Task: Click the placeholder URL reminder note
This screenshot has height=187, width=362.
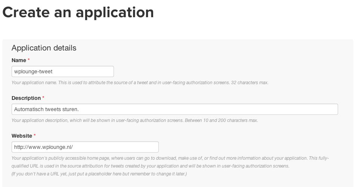Action: [x=99, y=174]
